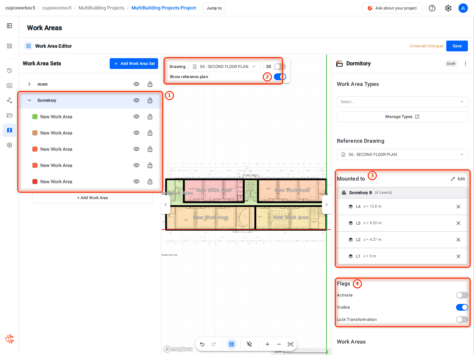
Task: Toggle the grid icon in map toolbar
Action: point(232,344)
